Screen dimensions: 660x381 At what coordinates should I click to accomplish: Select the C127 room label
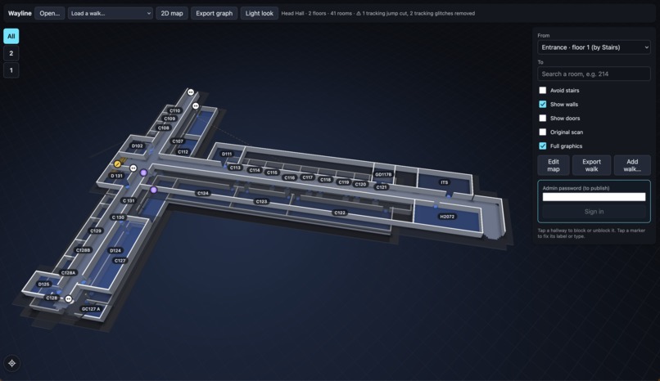coord(120,261)
